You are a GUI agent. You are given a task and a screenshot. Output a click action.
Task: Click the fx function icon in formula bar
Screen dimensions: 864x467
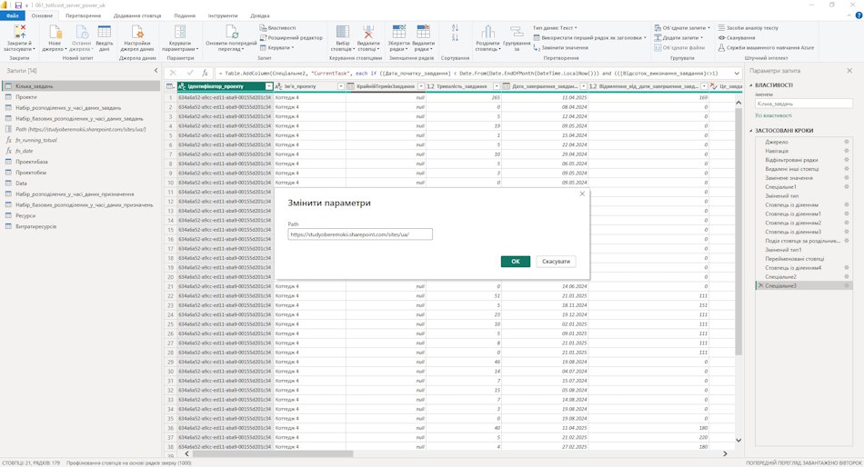coord(205,73)
